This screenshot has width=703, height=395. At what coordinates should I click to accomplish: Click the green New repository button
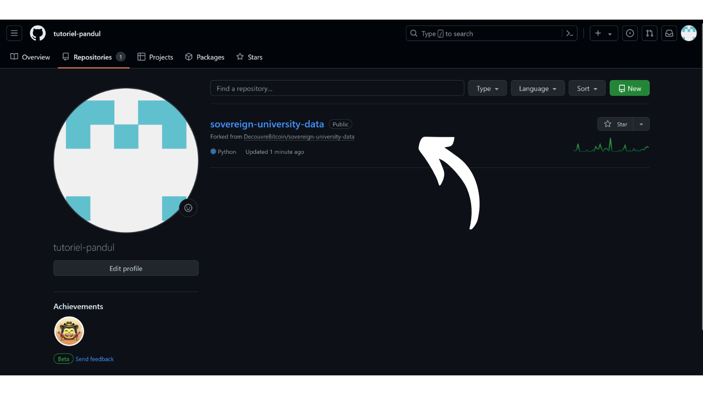pos(629,88)
